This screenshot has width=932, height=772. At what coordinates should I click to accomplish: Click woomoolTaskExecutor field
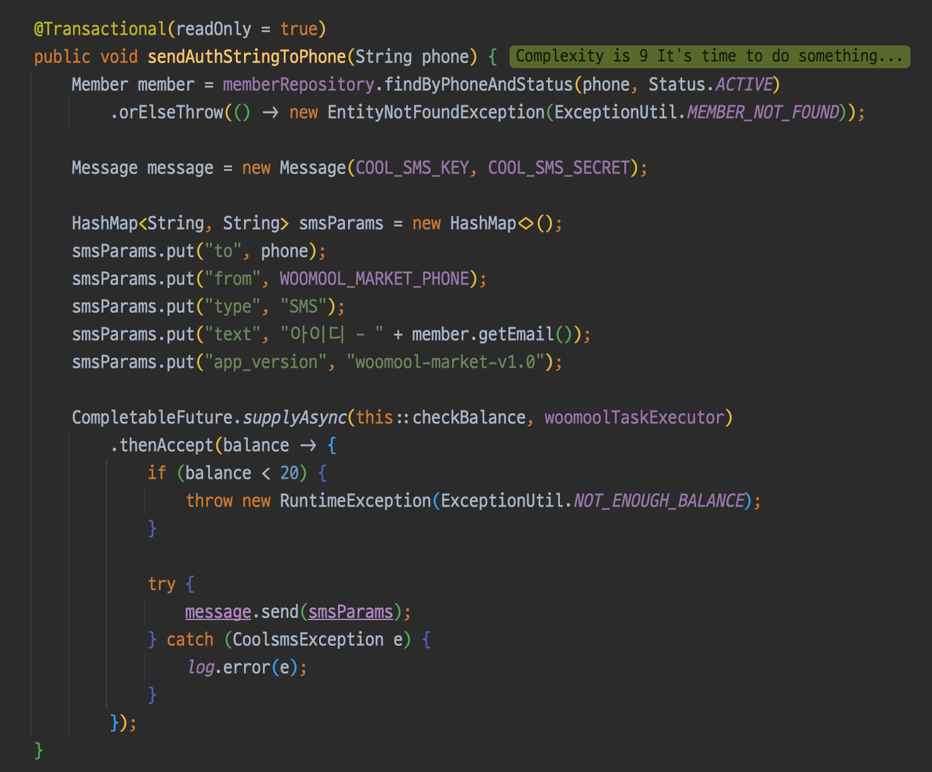click(x=634, y=418)
